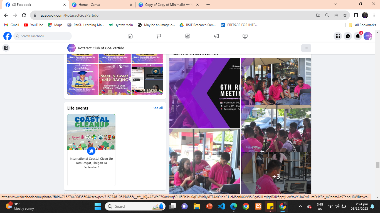Toggle the Chrome side panel
Screen dimensions: 380x213
[356, 15]
